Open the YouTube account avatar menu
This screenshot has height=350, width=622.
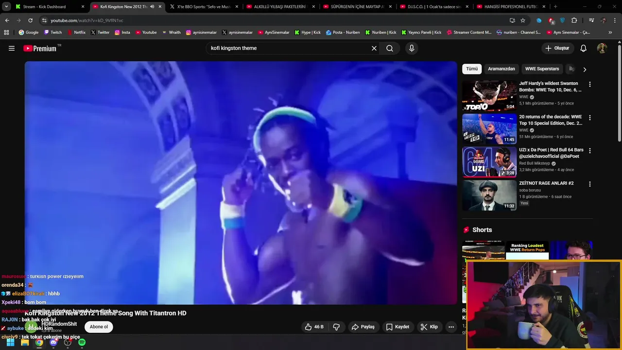(602, 48)
